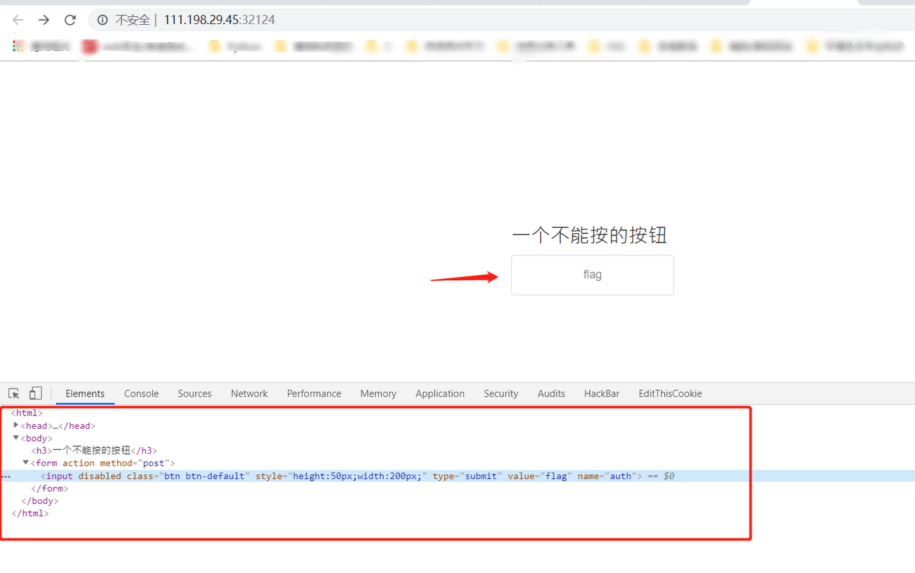Viewport: 915px width, 573px height.
Task: Collapse the body element node
Action: pyautogui.click(x=15, y=438)
